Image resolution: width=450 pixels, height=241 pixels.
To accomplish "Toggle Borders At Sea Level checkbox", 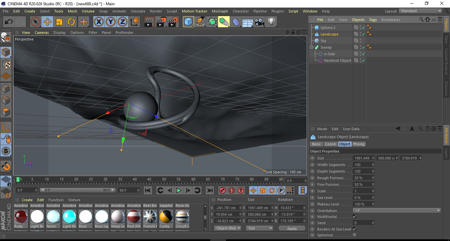I will pos(354,229).
